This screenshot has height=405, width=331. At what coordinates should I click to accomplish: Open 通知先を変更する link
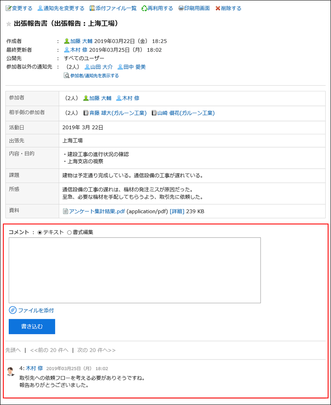click(x=64, y=8)
